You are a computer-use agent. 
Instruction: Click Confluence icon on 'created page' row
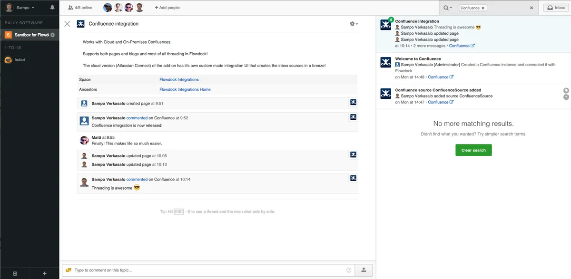click(x=353, y=102)
